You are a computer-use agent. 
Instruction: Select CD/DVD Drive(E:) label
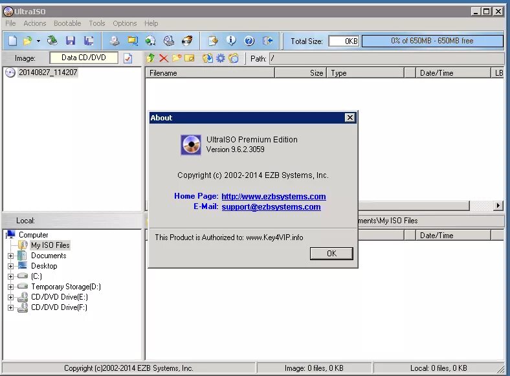[59, 297]
